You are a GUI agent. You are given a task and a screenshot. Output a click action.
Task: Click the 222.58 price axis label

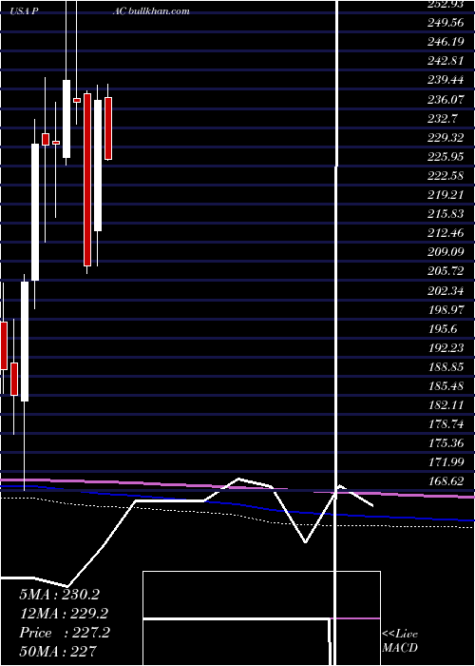[446, 176]
